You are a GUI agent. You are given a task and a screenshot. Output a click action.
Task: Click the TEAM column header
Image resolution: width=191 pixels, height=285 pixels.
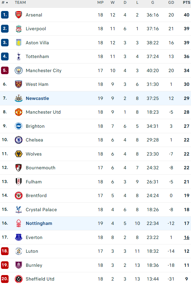20,2
